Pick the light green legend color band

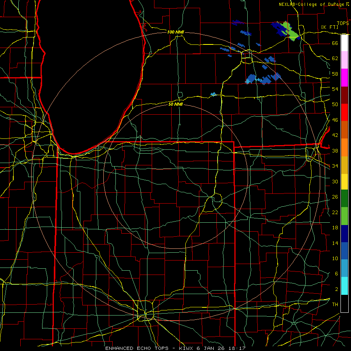pos(344,216)
